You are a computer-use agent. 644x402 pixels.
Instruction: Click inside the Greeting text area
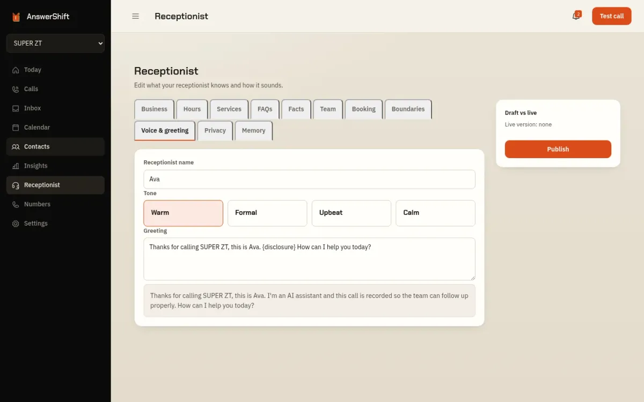[x=309, y=259]
